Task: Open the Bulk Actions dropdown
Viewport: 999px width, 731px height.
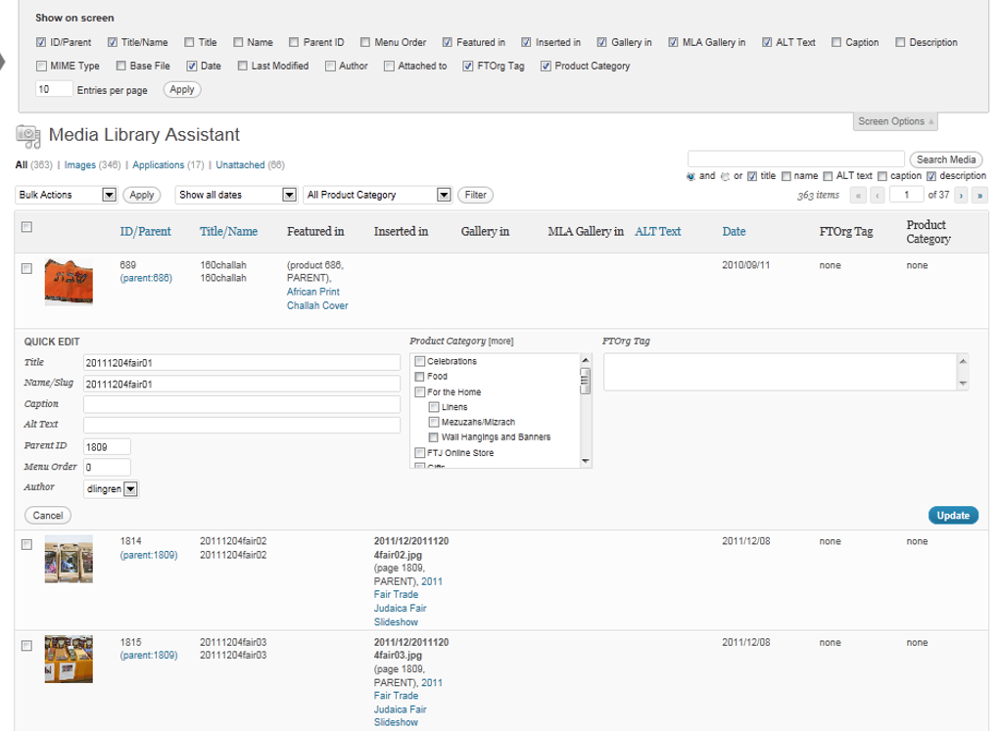Action: pyautogui.click(x=64, y=195)
